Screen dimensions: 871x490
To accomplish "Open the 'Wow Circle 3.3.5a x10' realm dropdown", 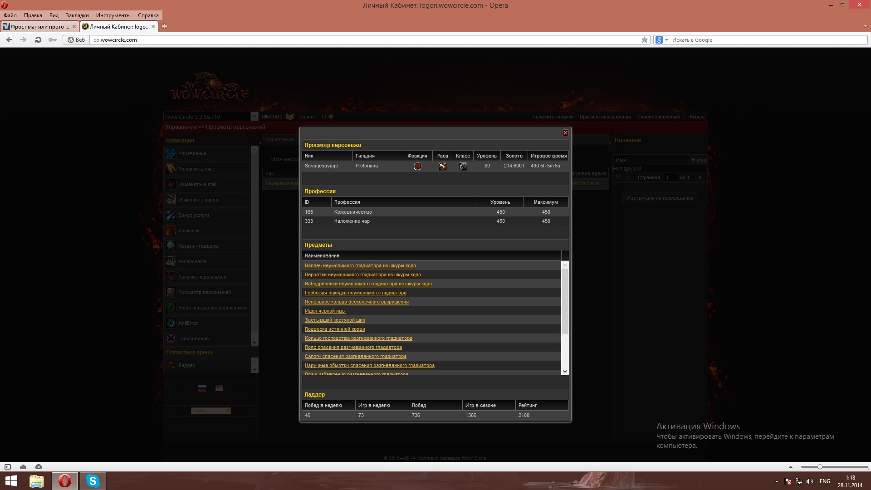I will pyautogui.click(x=254, y=117).
